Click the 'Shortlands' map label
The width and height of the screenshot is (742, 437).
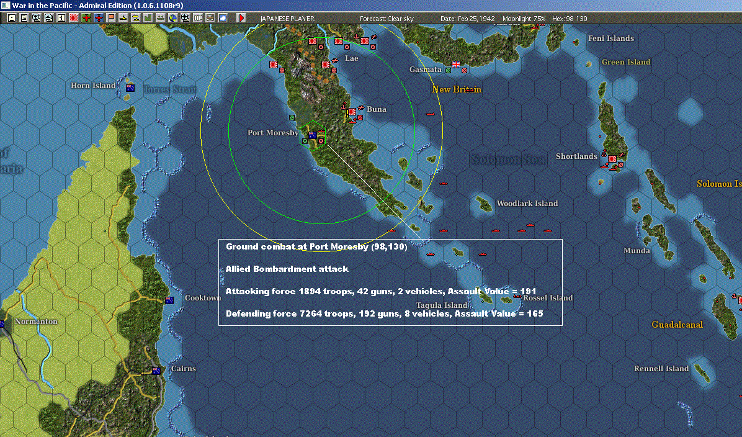[576, 156]
